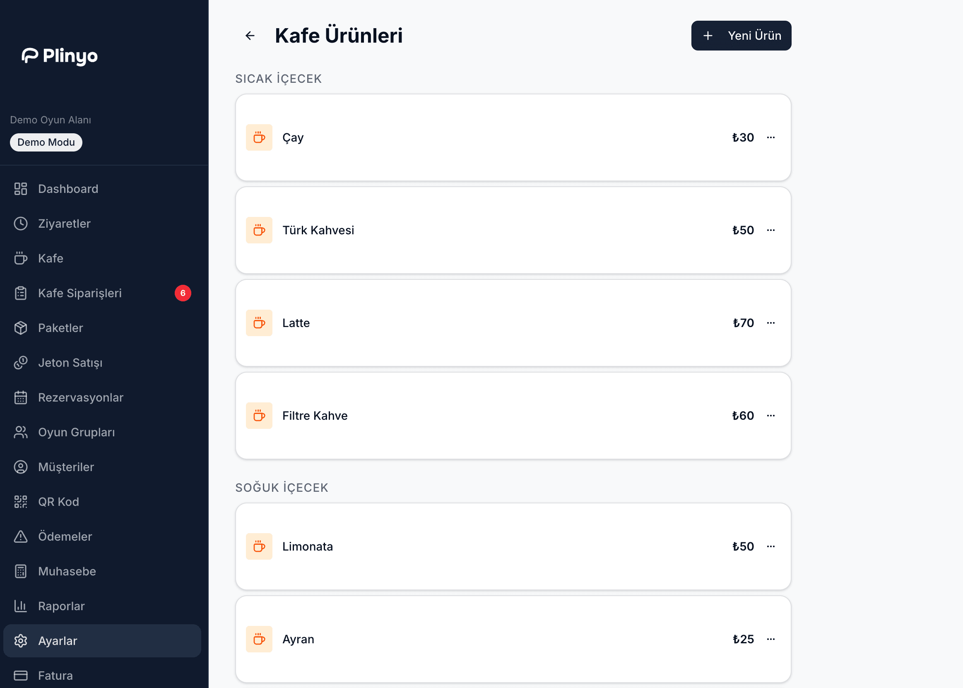Click the Plinyo logo
Image resolution: width=963 pixels, height=688 pixels.
(x=60, y=55)
